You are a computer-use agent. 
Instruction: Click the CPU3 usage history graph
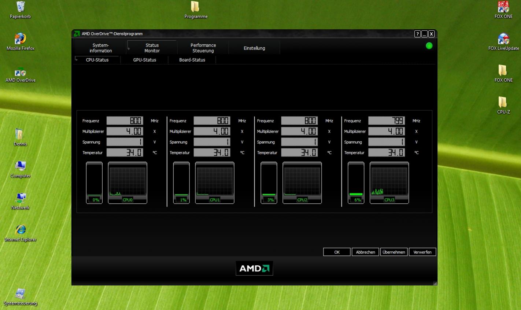(389, 182)
